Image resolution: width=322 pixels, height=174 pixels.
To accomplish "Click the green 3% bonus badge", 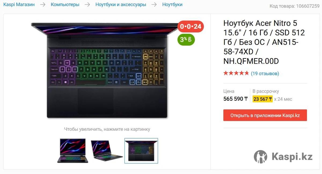I will tap(186, 40).
